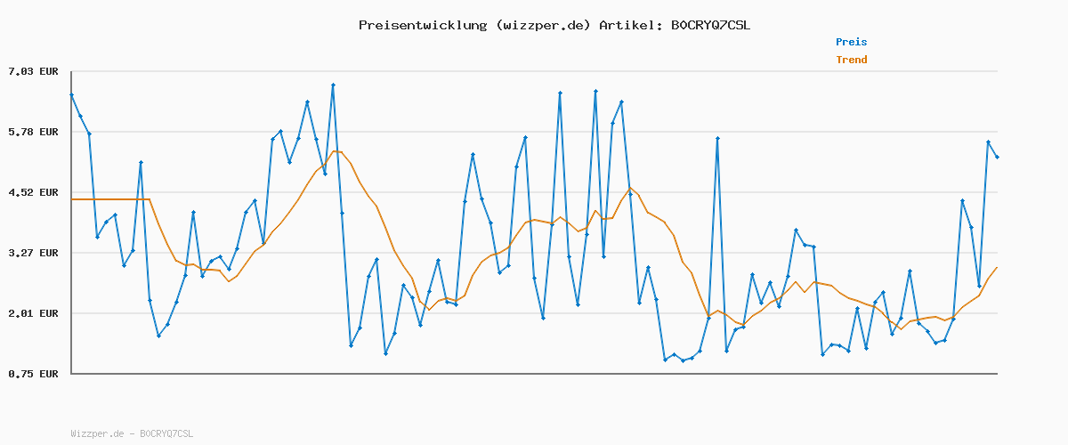Viewport: 1068px width, 445px height.
Task: Click the Wizzper.de footer watermark text
Action: click(x=132, y=433)
